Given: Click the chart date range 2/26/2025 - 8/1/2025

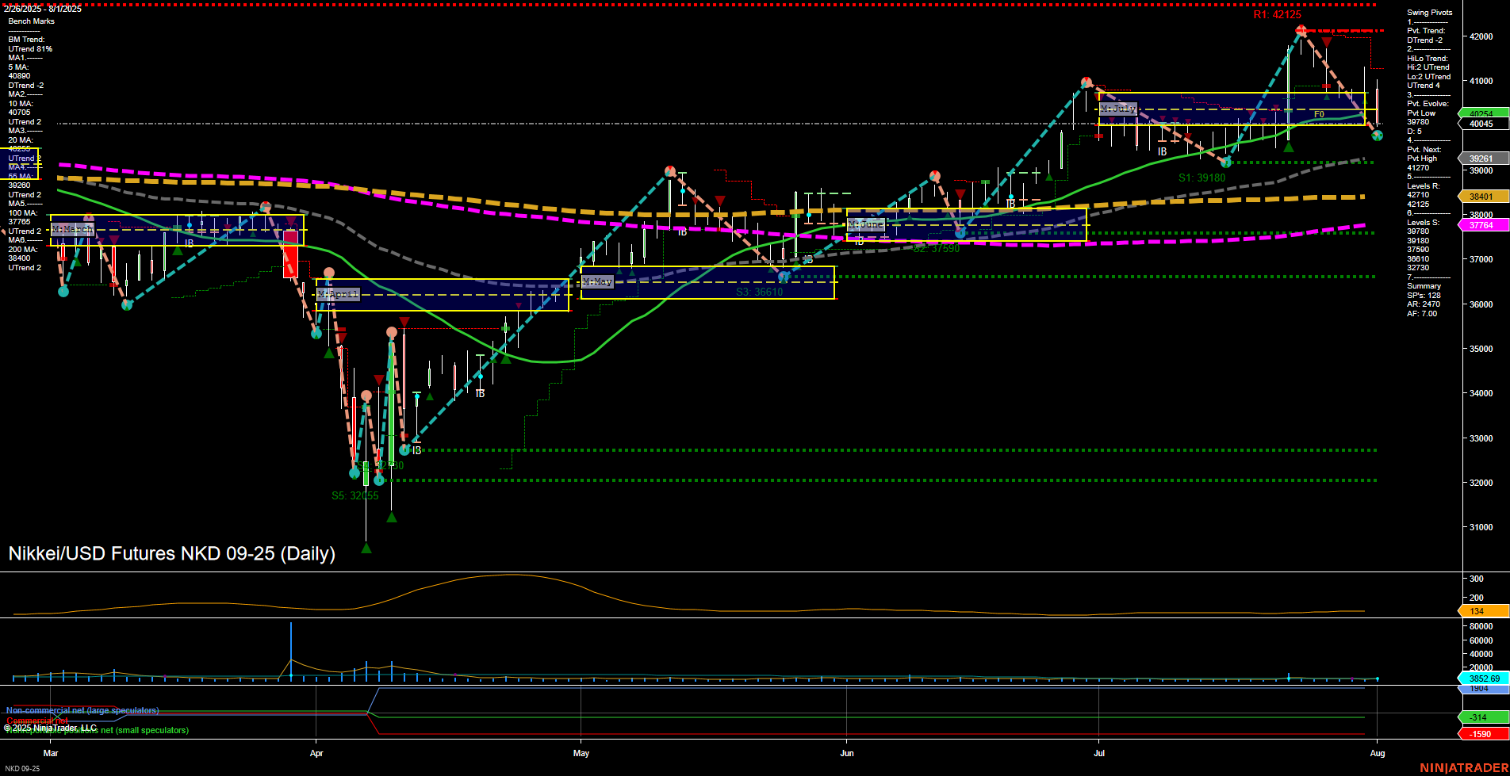Looking at the screenshot, I should tap(41, 9).
